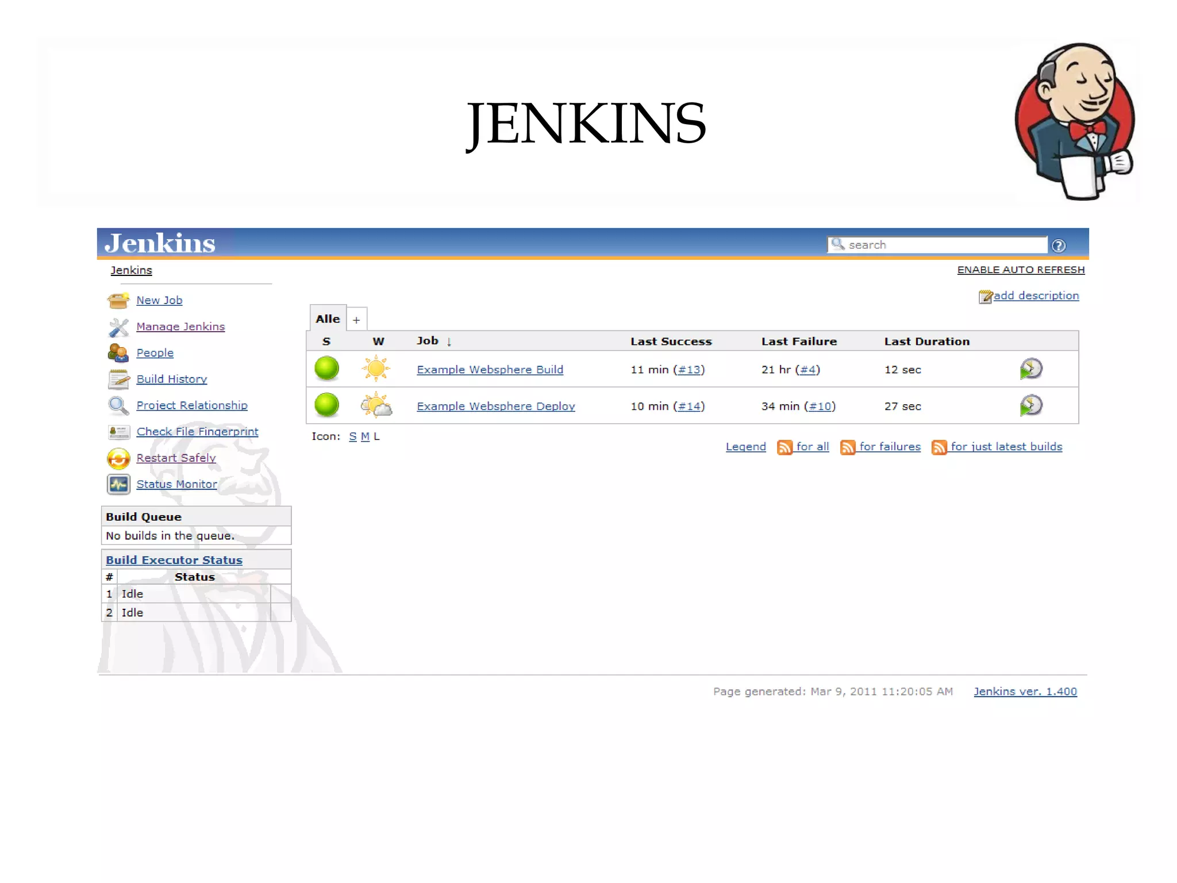Open the Example Websphere Build job
This screenshot has width=1177, height=883.
[x=490, y=370]
